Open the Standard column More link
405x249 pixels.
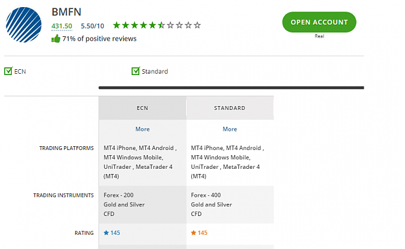(x=230, y=129)
